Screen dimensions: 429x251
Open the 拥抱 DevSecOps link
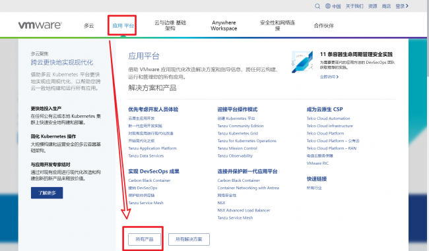click(x=143, y=188)
